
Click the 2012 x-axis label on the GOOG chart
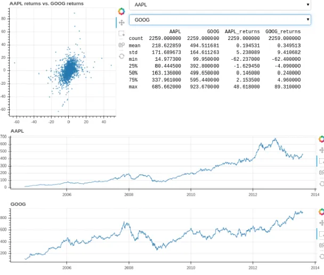[253, 268]
